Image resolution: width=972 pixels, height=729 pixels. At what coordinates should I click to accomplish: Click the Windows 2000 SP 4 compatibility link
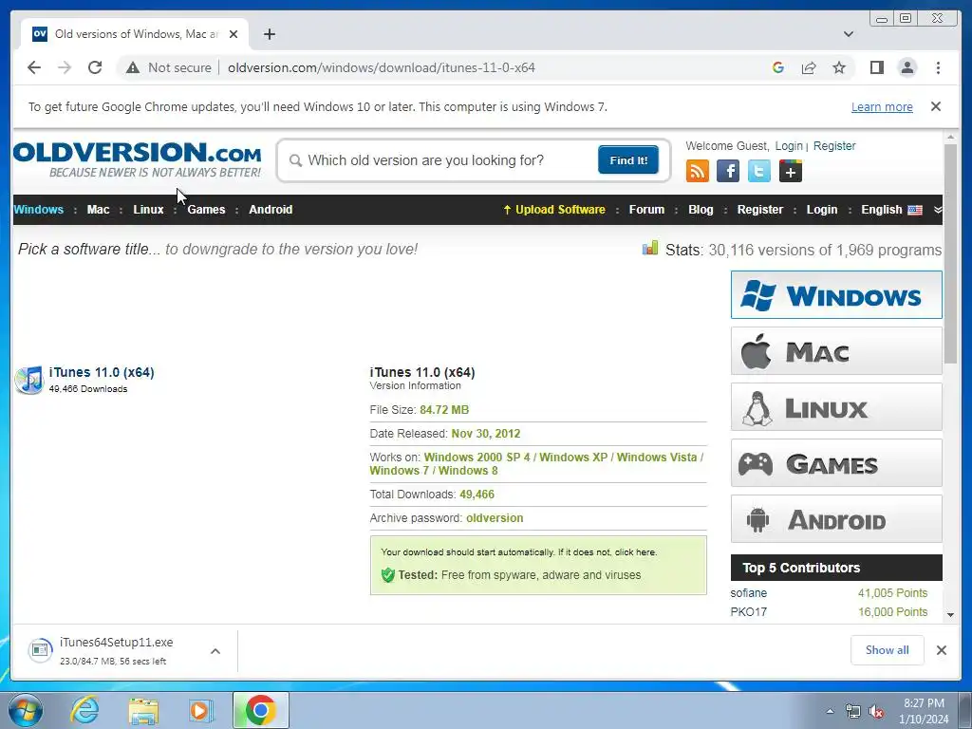pos(477,458)
